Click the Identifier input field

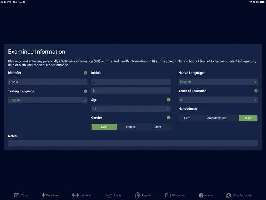coord(47,82)
